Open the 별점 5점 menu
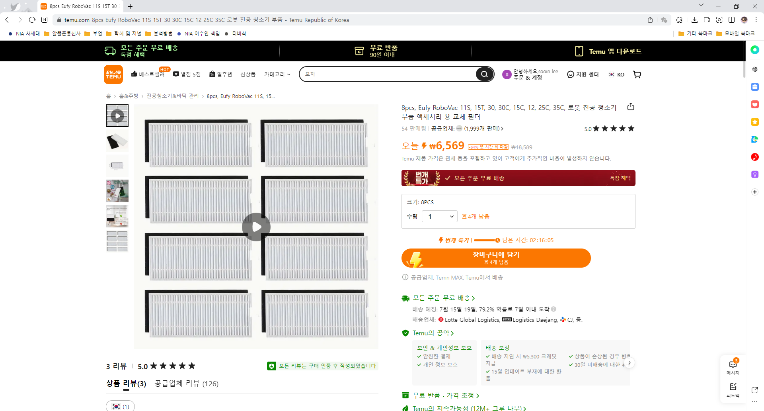 point(187,74)
